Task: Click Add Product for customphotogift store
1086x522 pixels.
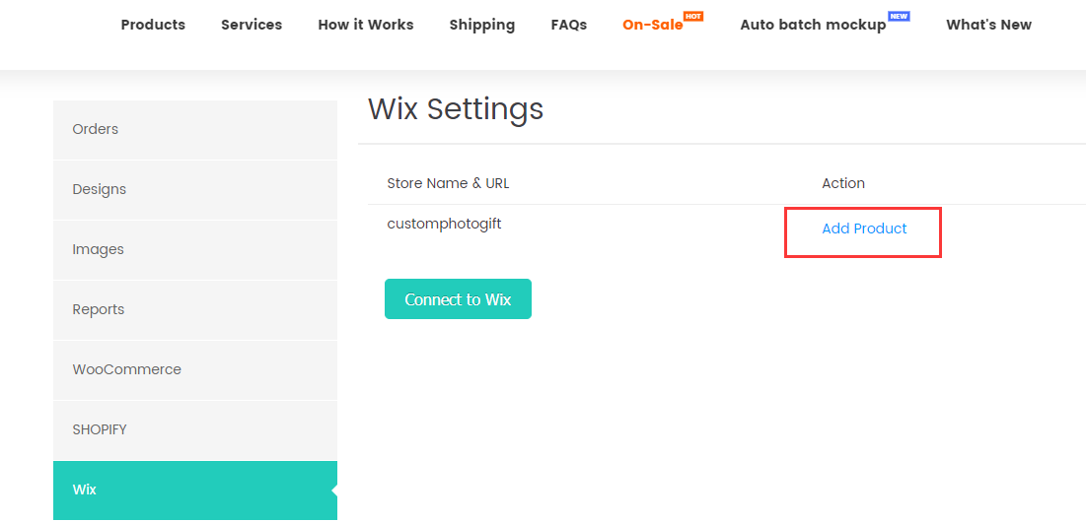Action: 864,229
